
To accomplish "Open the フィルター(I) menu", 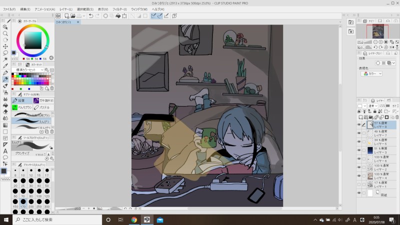I will click(119, 9).
